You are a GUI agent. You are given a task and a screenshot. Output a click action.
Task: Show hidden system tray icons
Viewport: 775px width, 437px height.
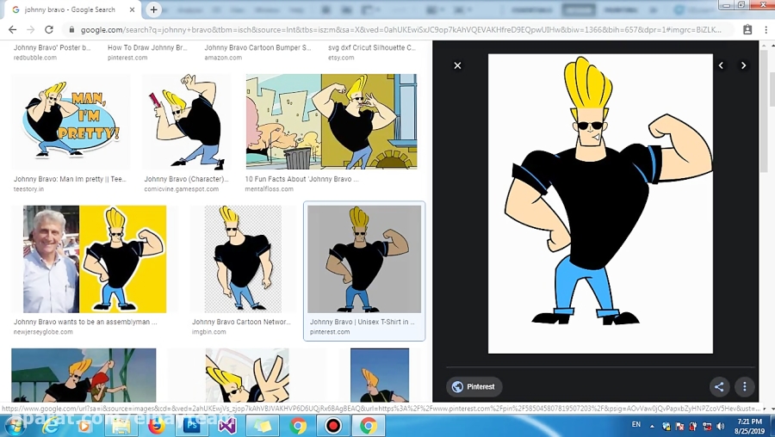(x=652, y=426)
